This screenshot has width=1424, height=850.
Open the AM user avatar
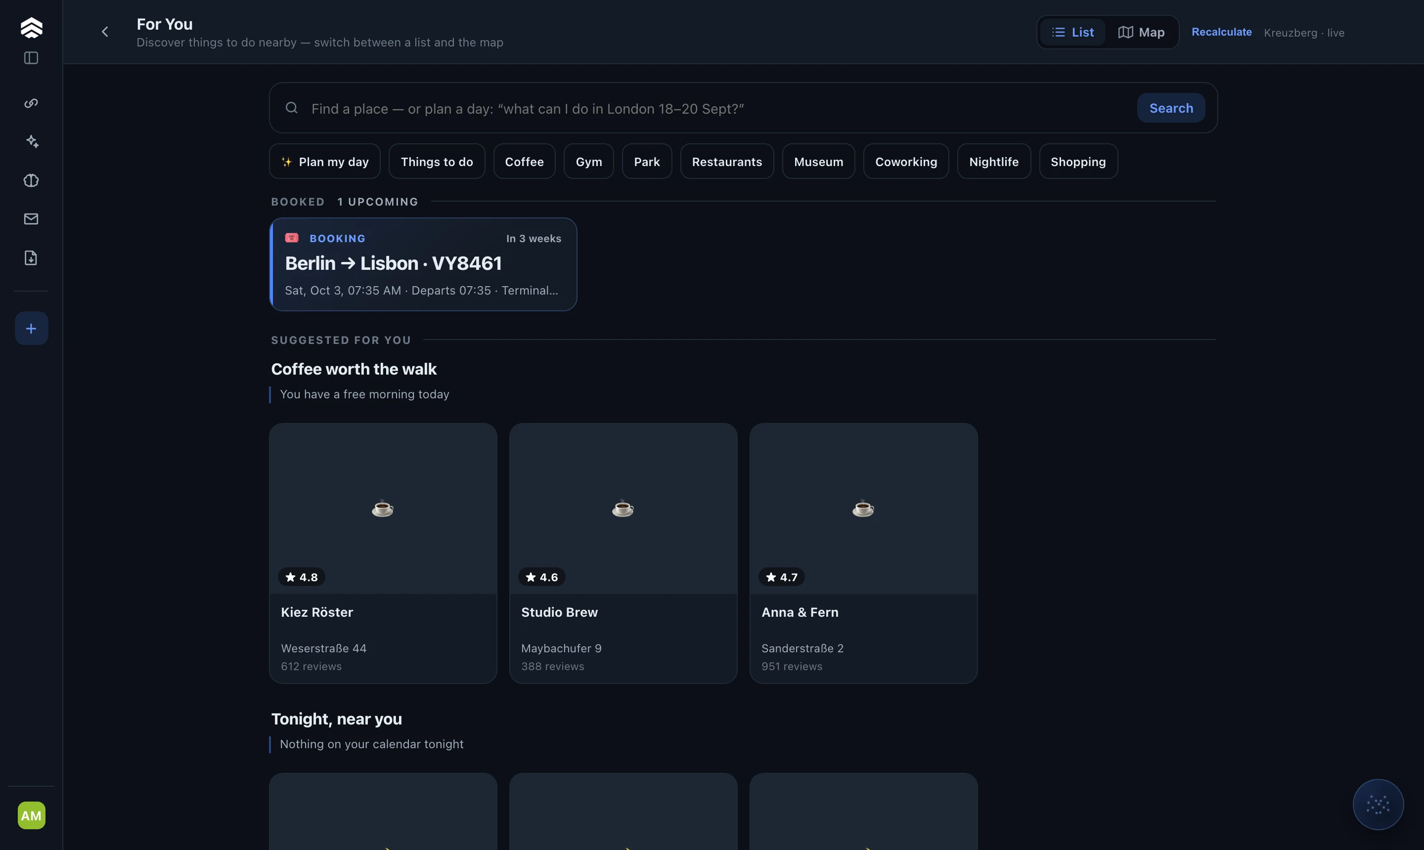tap(32, 815)
